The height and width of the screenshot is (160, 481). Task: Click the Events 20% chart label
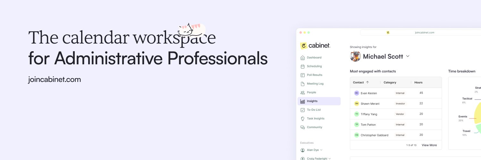pos(463,118)
